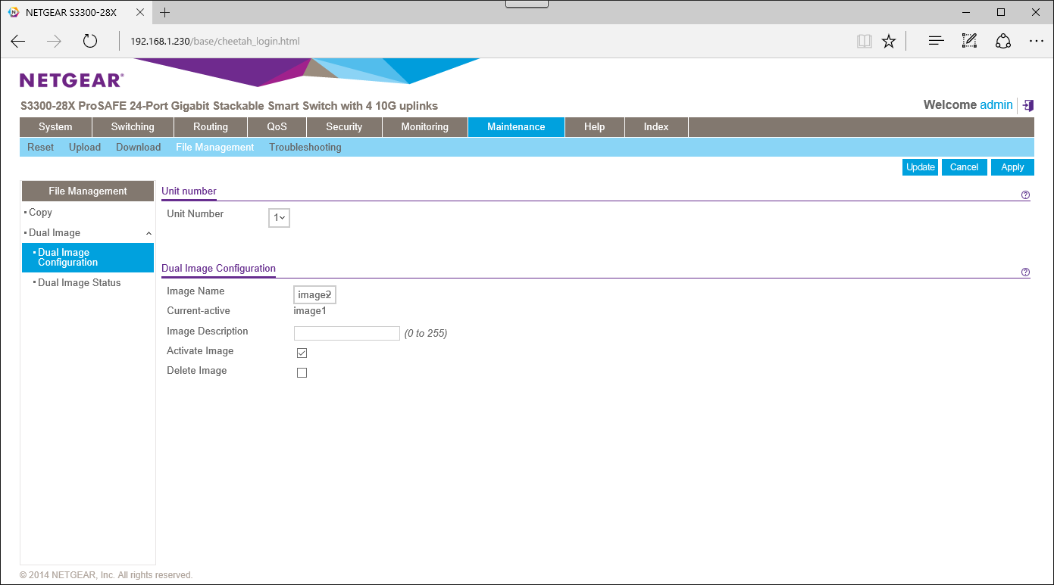
Task: Check the Delete Image checkbox
Action: coord(302,372)
